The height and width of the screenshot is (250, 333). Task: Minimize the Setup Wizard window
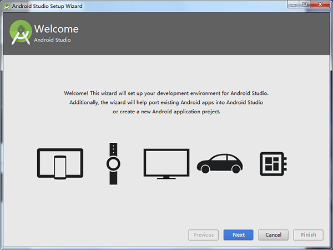(292, 4)
